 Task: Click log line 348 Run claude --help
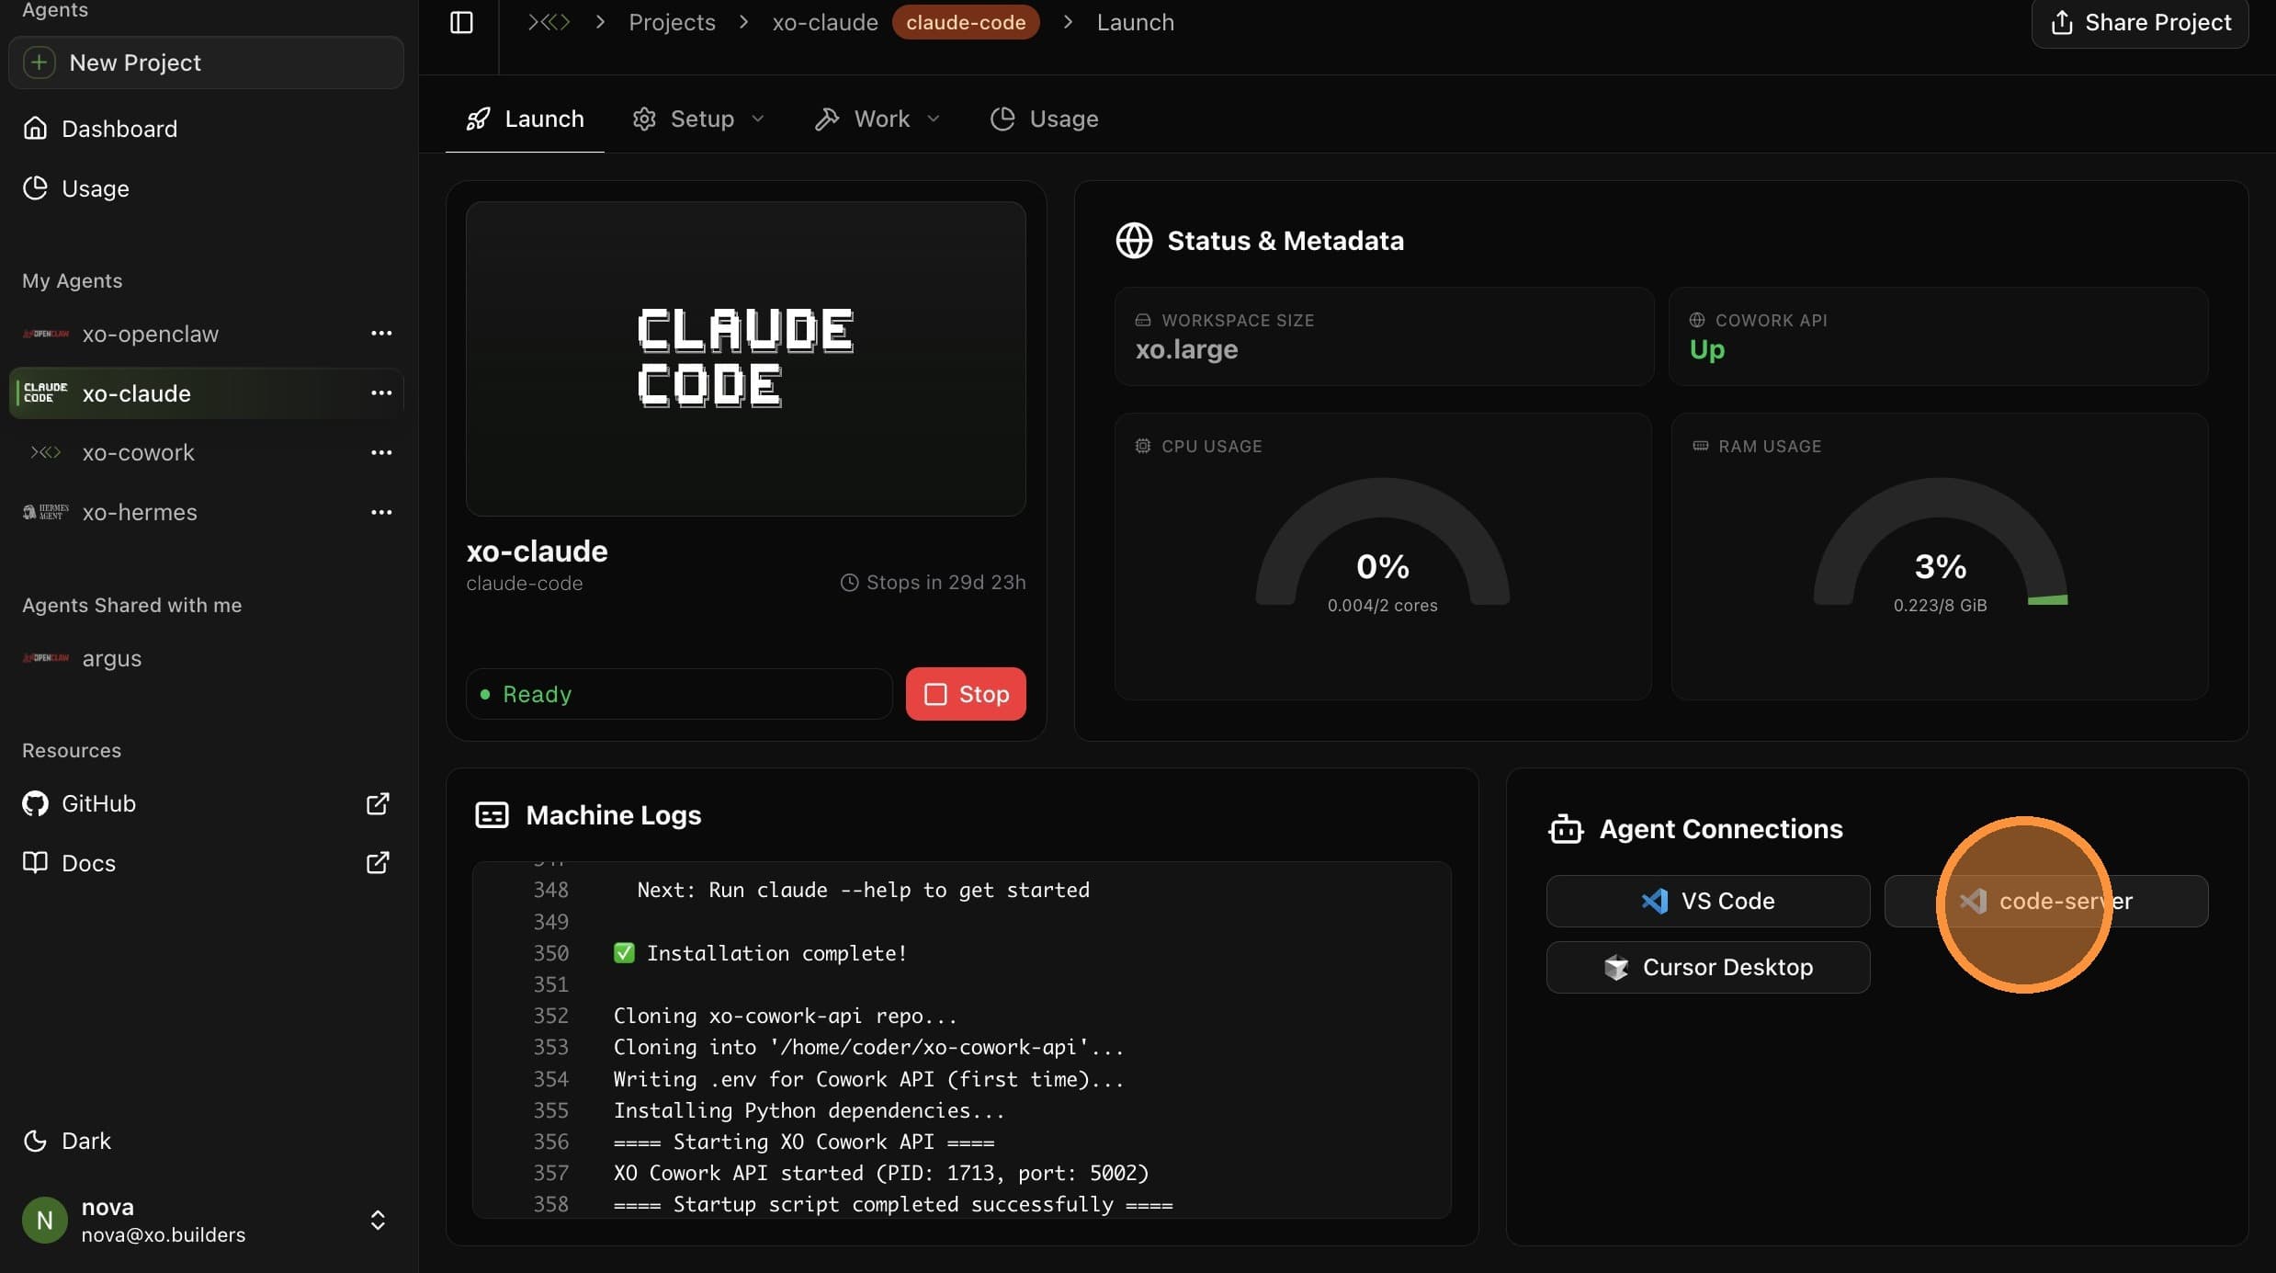click(863, 891)
